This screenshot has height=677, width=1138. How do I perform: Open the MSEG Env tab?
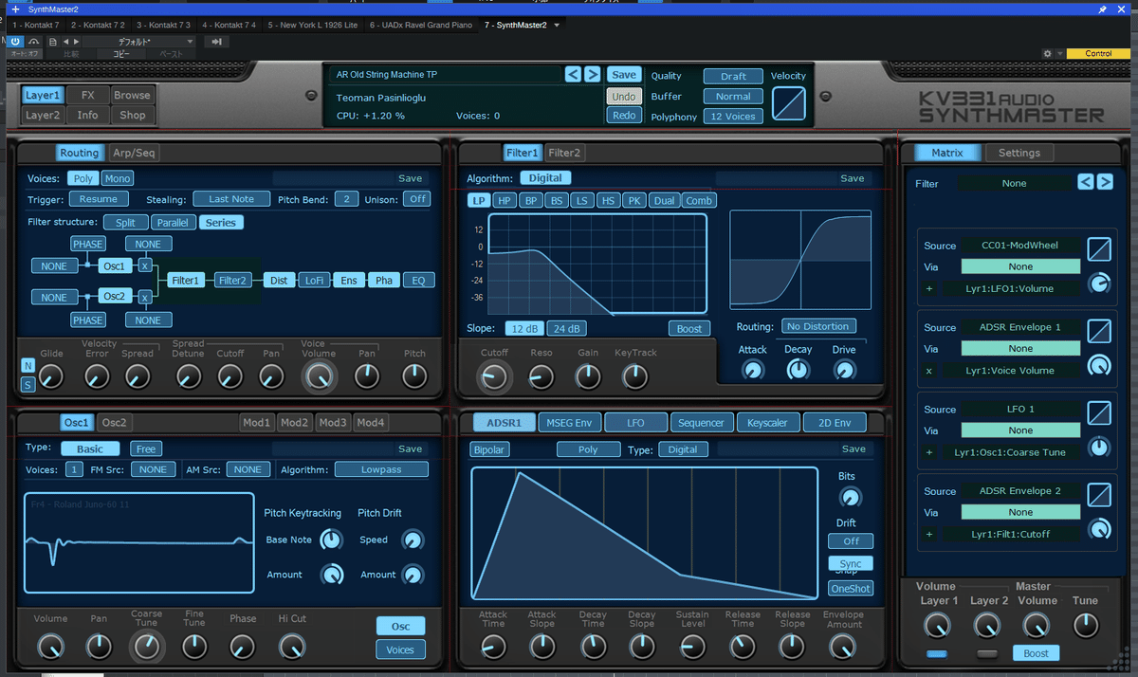[x=569, y=423]
